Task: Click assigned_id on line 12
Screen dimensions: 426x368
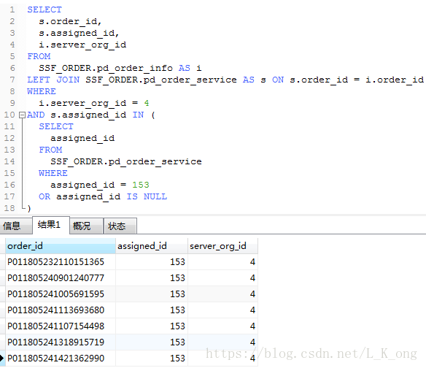Action: (82, 139)
